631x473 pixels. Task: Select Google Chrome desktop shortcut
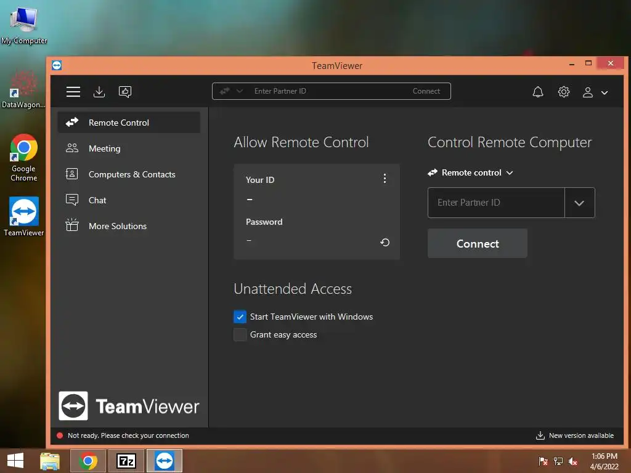point(24,158)
